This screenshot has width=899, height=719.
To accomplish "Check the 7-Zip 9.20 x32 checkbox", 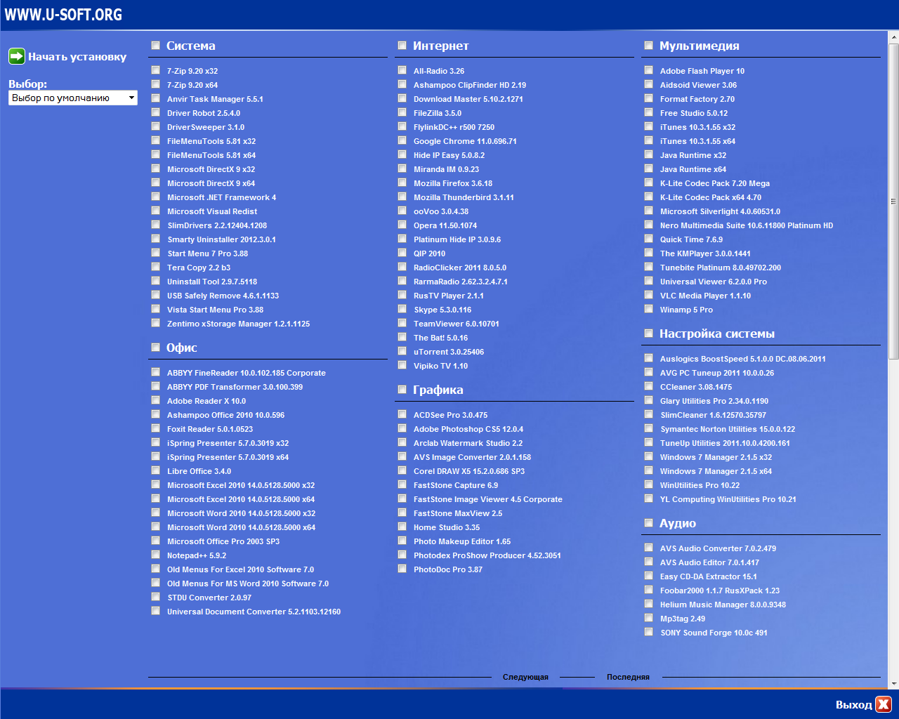I will (156, 70).
